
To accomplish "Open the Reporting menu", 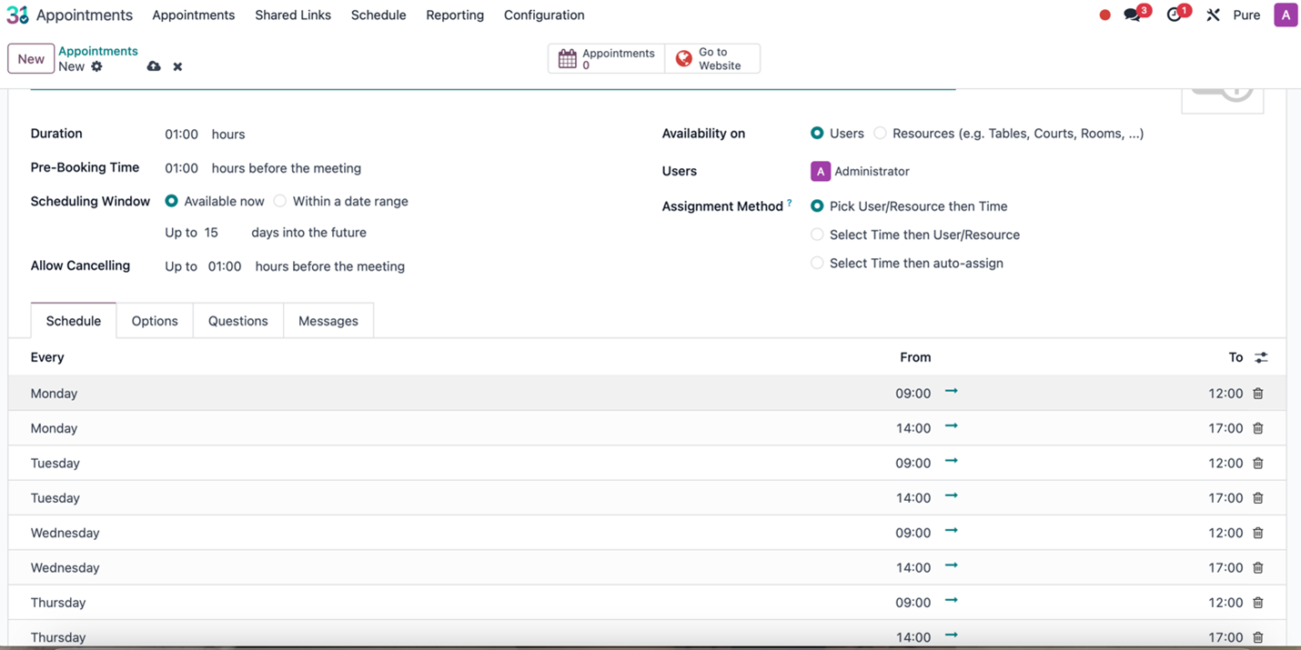I will coord(455,15).
